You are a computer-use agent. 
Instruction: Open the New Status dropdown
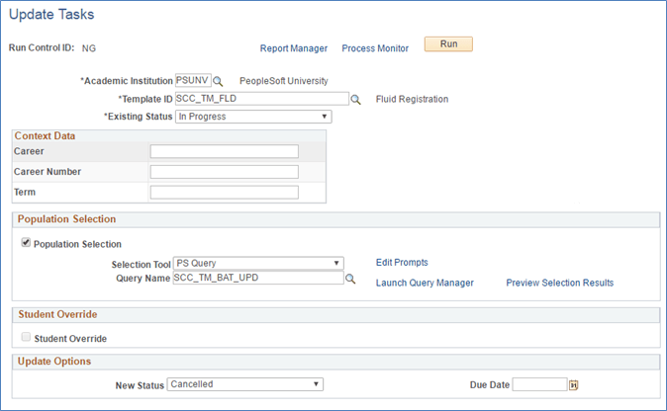(x=245, y=384)
